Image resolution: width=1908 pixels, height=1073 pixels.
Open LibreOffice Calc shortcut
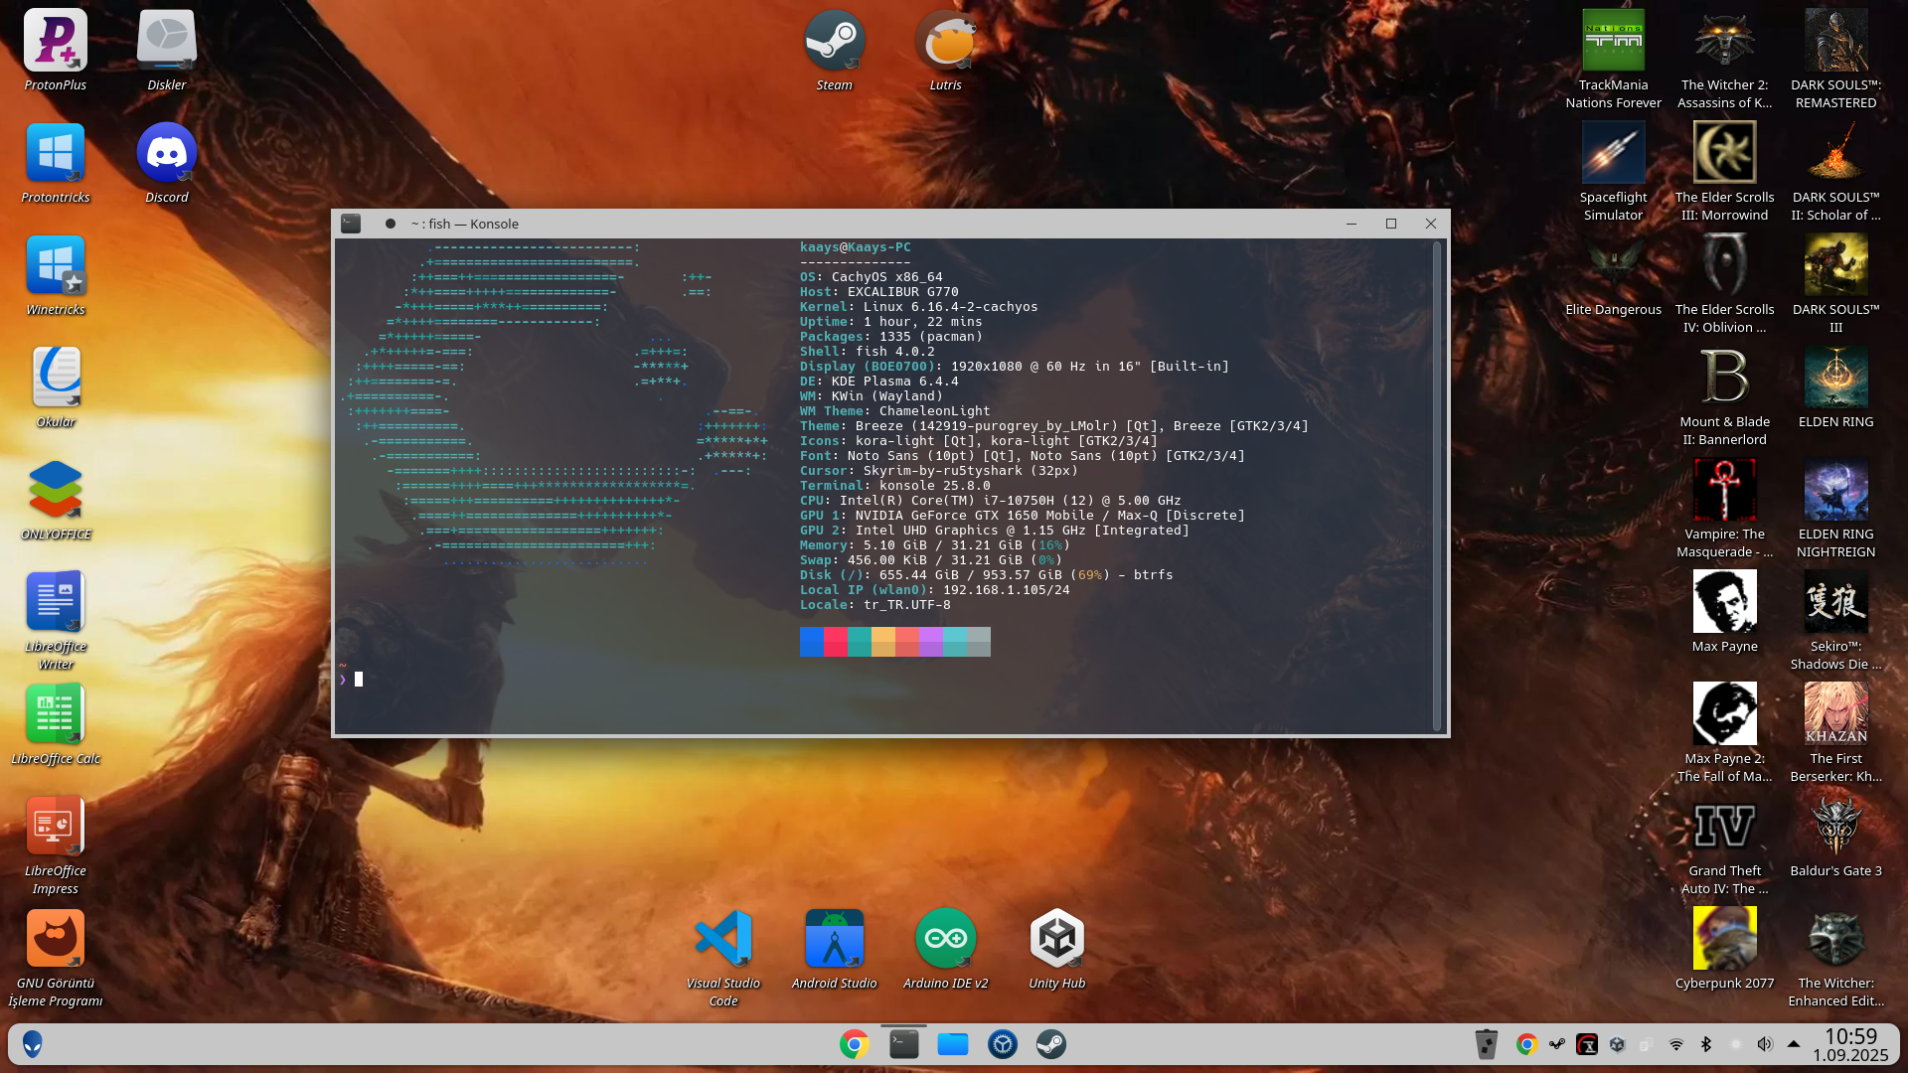pyautogui.click(x=56, y=714)
